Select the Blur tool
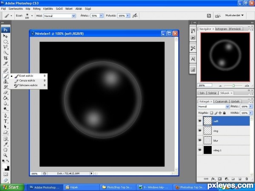Image resolution: width=255 pixels, height=191 pixels. pyautogui.click(x=6, y=103)
